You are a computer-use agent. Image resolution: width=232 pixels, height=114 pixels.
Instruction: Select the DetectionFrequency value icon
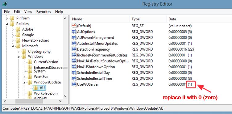pos(74,49)
